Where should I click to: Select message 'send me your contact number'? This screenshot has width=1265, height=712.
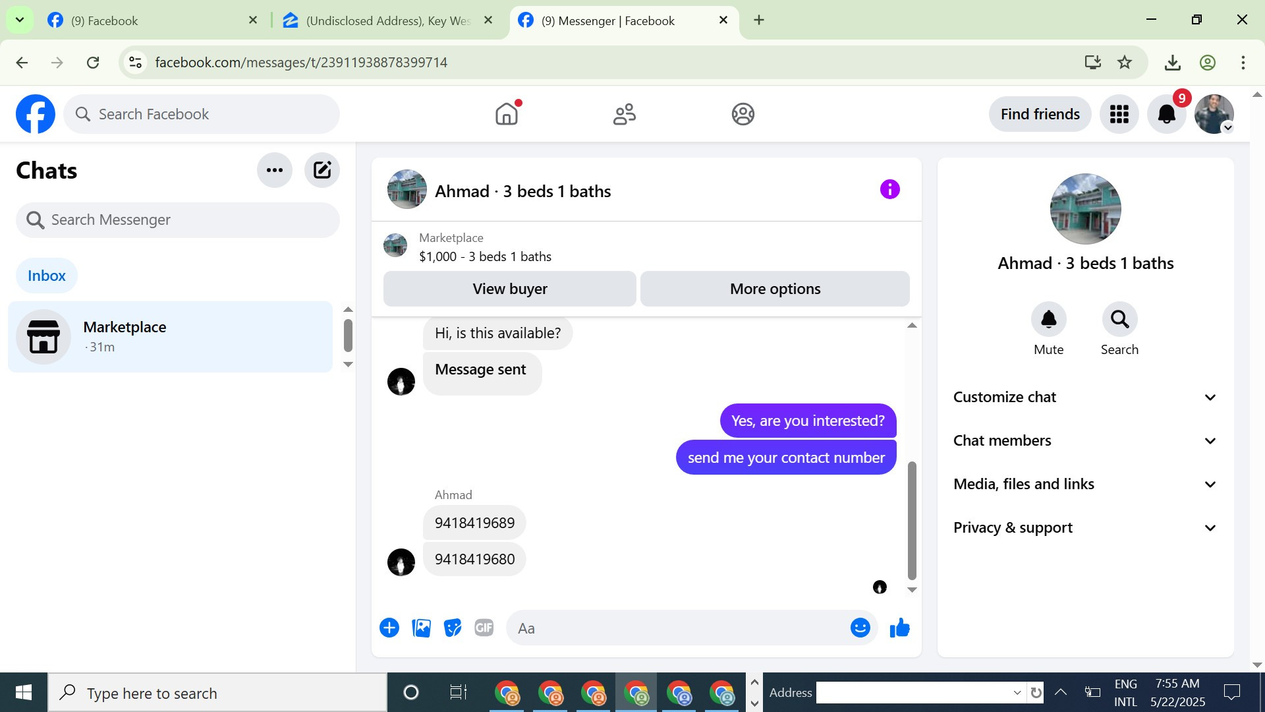[x=786, y=458]
